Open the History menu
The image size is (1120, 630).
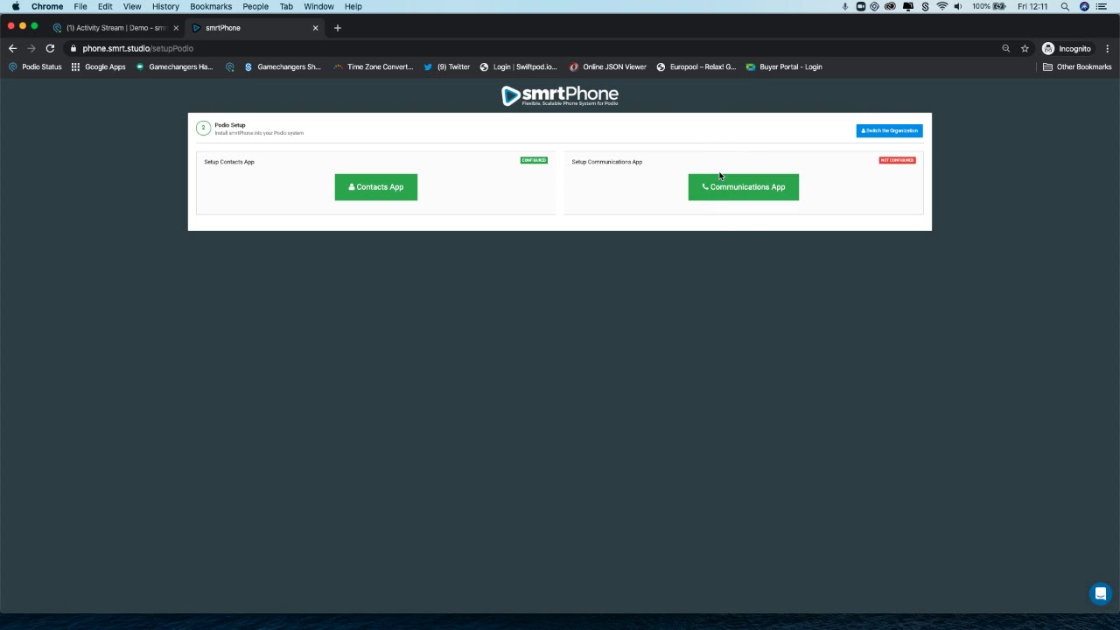[165, 6]
